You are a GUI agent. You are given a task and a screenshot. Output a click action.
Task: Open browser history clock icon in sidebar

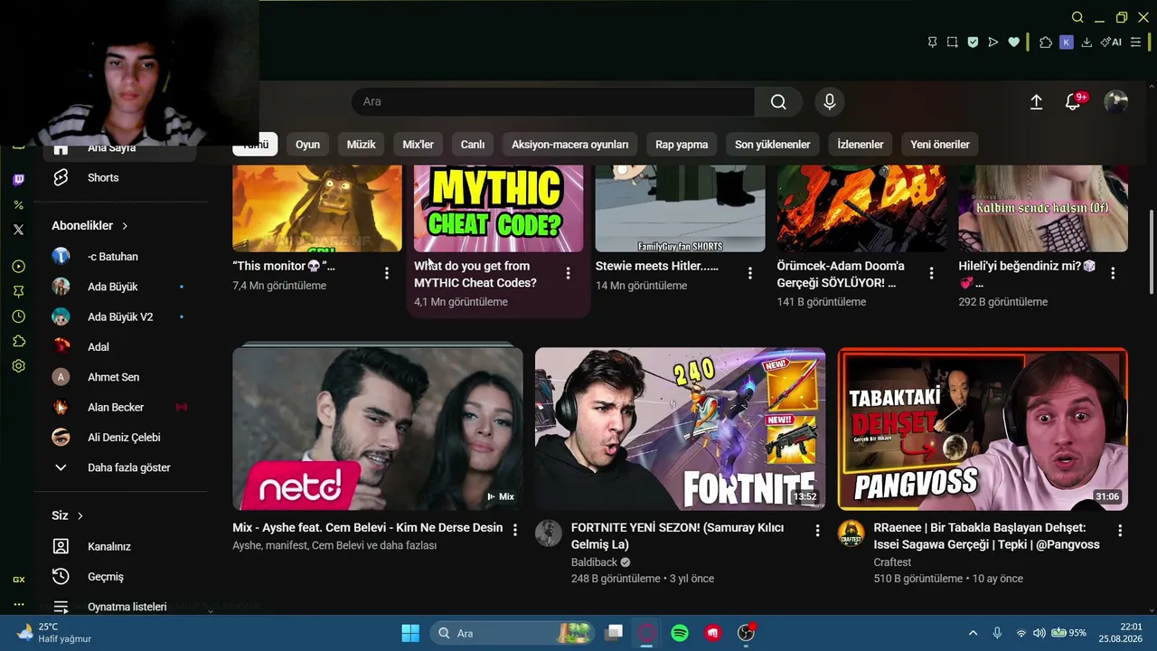tap(18, 316)
